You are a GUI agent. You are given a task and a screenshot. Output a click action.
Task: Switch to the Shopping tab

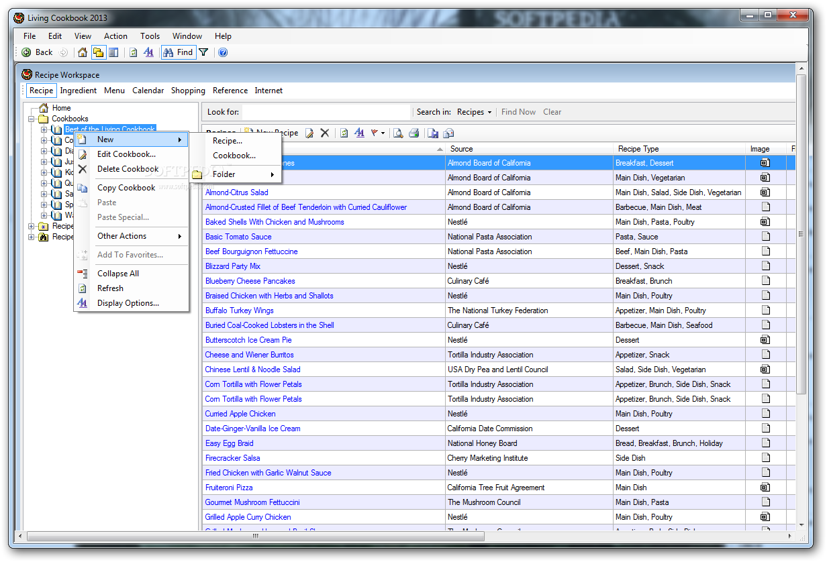pos(188,91)
